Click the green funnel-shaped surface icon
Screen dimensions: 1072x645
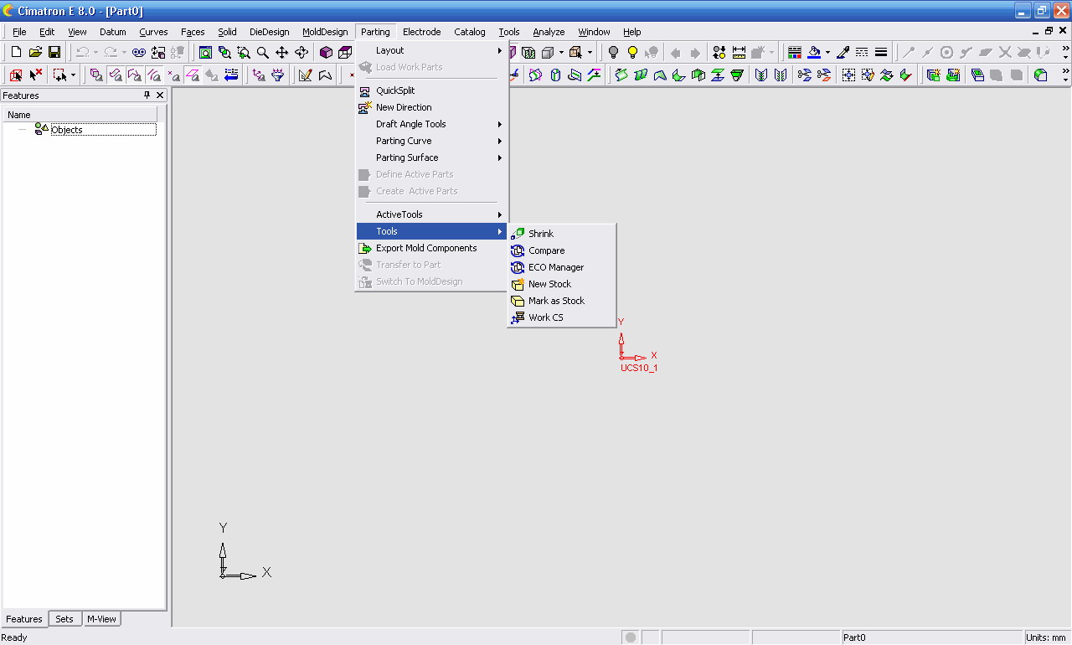point(737,75)
